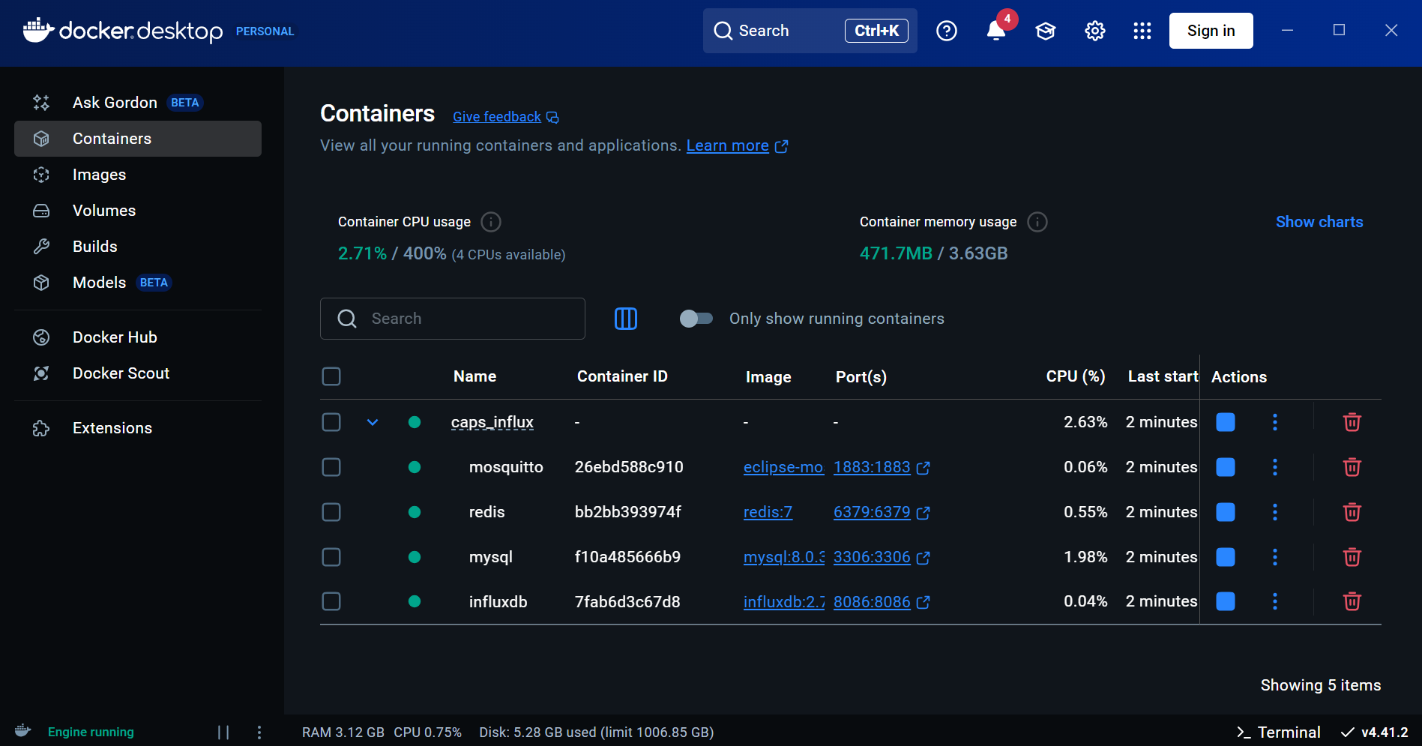Open the Learning center graduation cap icon
The height and width of the screenshot is (746, 1422).
click(1046, 31)
